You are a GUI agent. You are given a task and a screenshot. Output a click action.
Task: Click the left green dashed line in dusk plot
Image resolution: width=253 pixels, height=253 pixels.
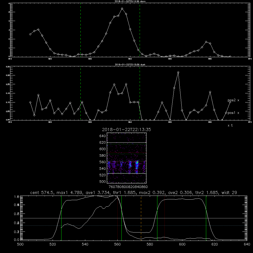click(x=80, y=93)
